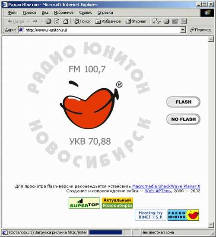216x237 pixels.
Task: Click the Stop loading toolbar icon
Action: click(48, 21)
